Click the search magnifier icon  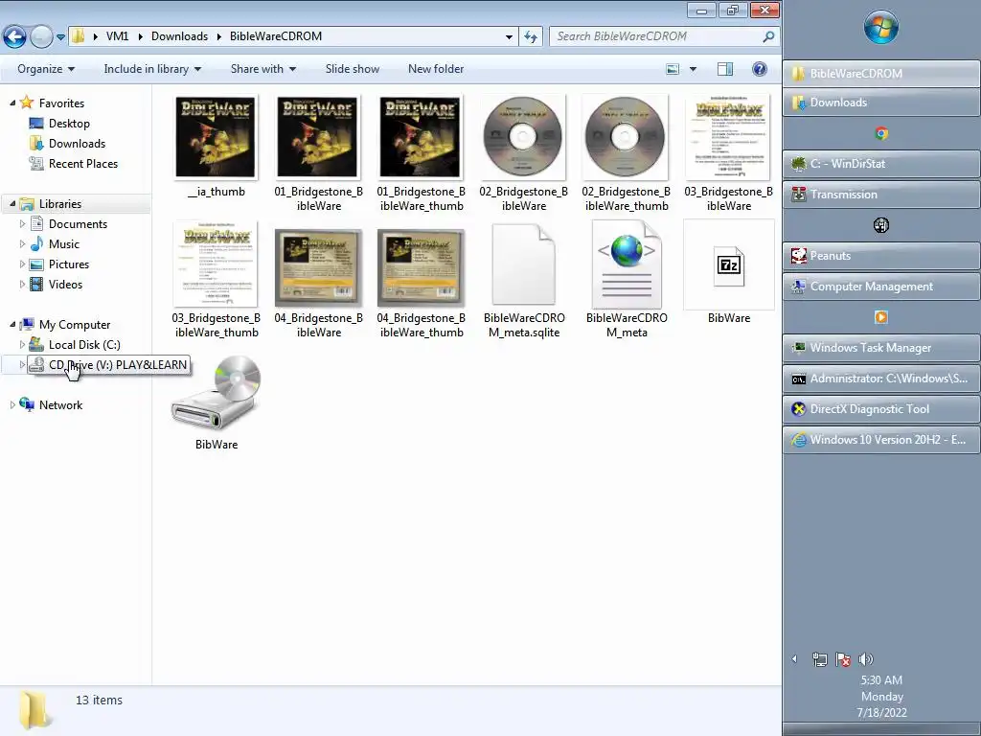(x=768, y=36)
